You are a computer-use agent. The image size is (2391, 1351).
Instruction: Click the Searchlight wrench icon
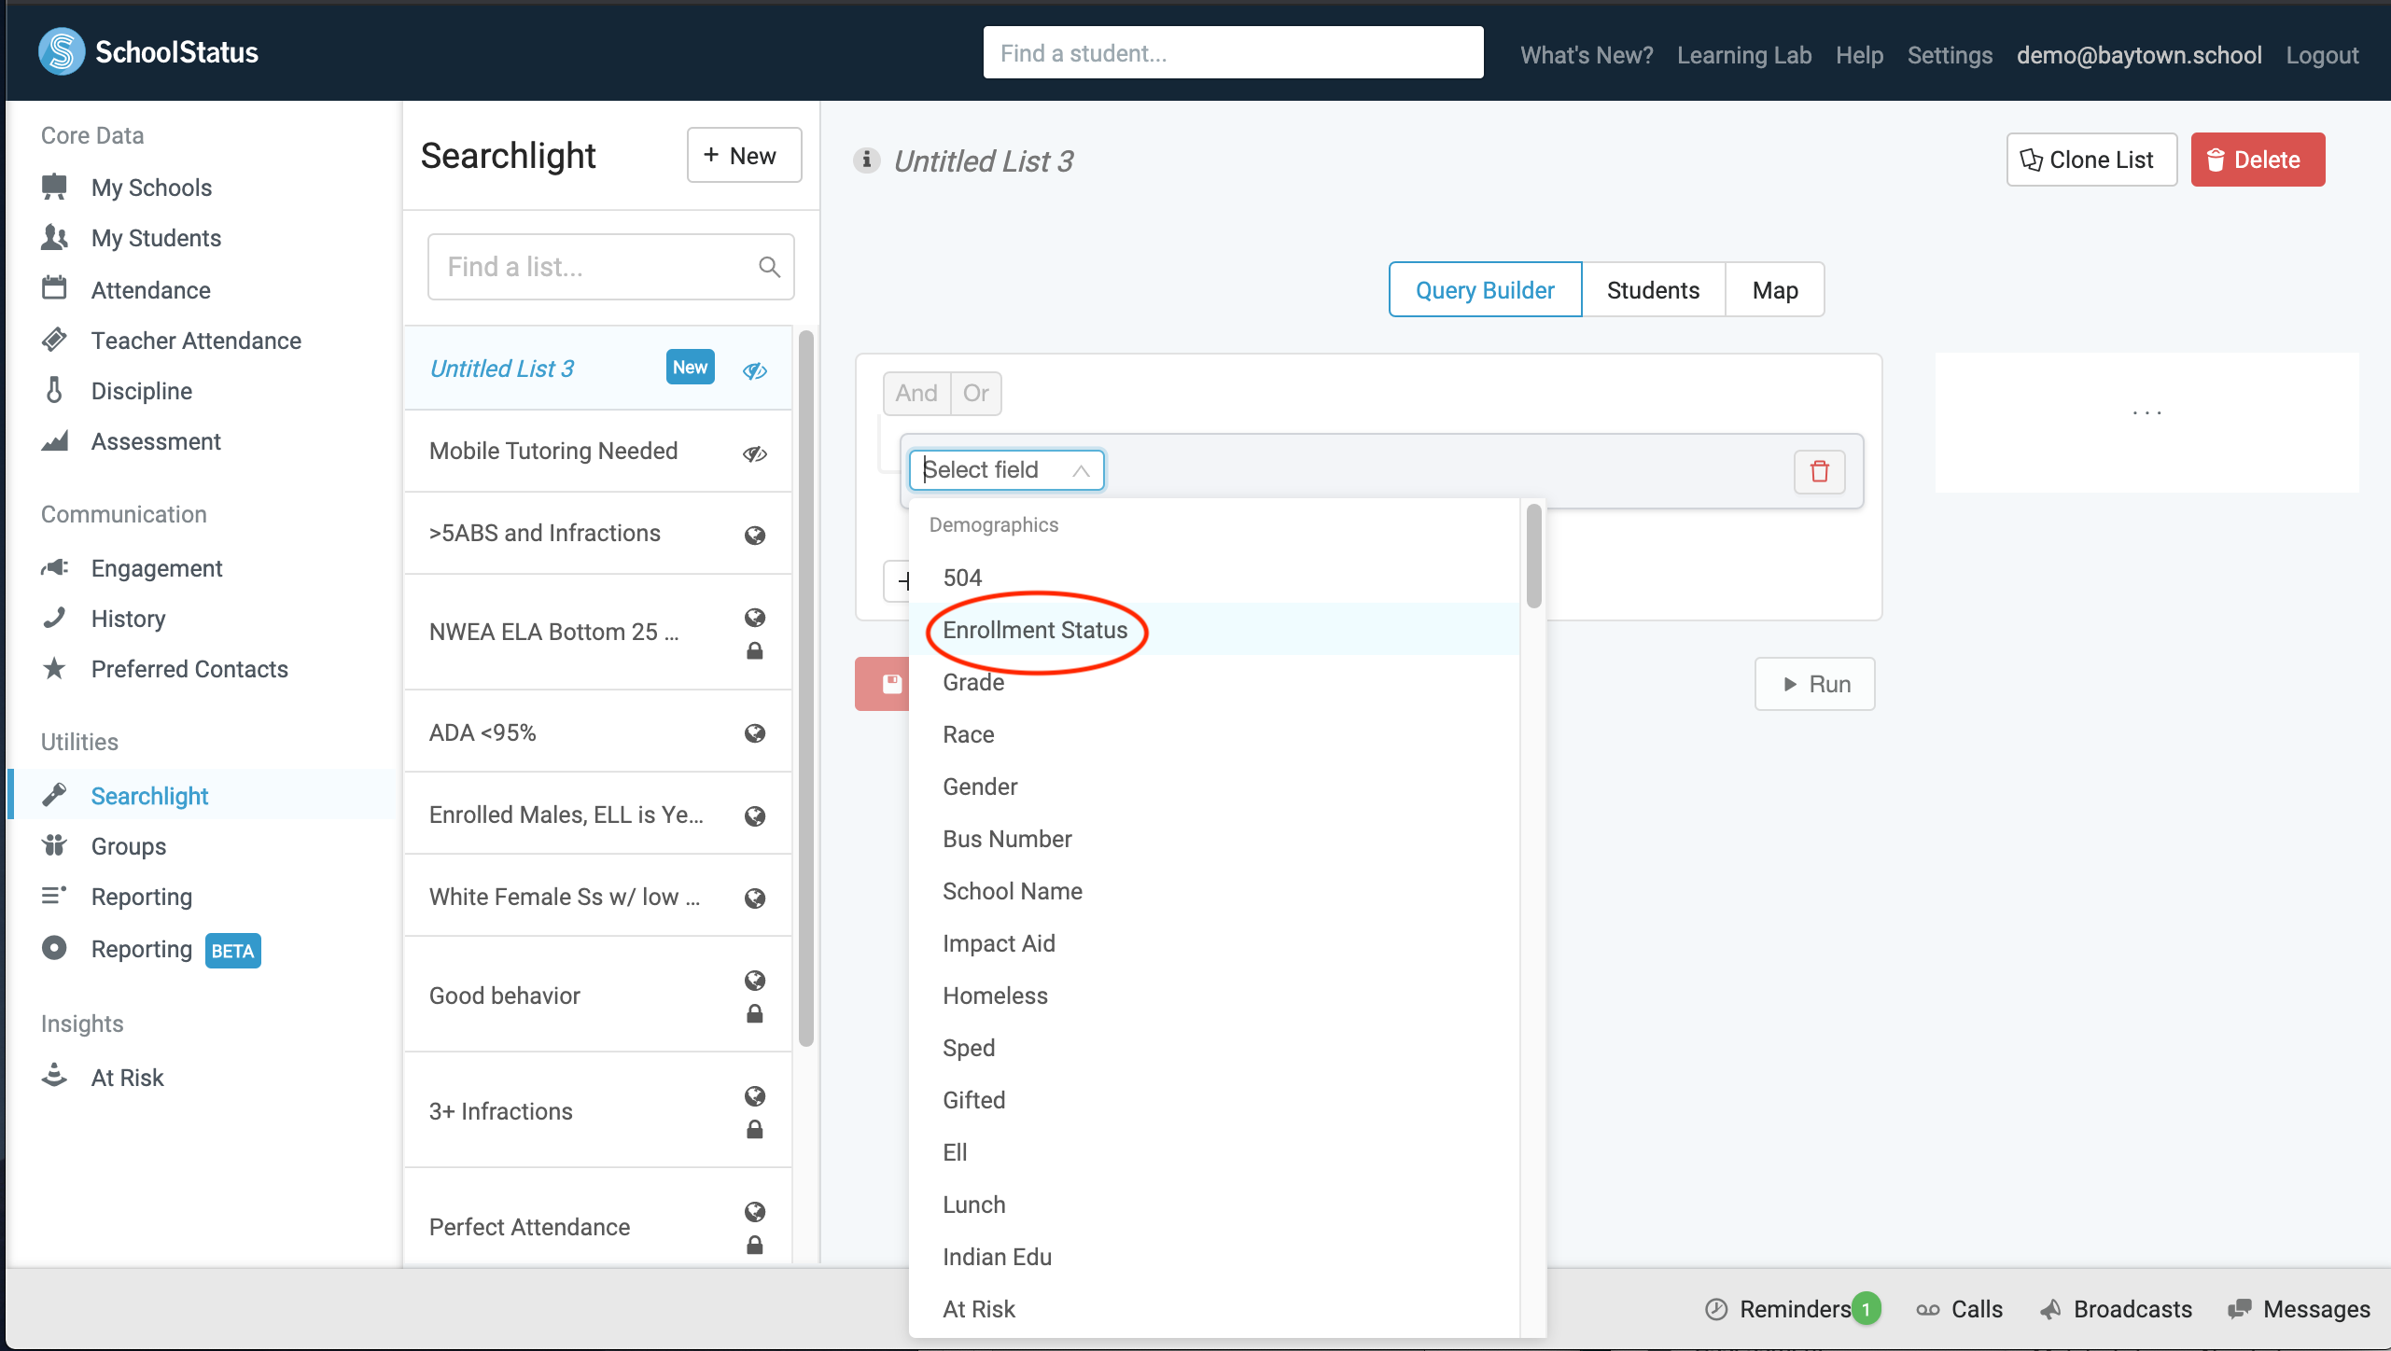tap(54, 795)
